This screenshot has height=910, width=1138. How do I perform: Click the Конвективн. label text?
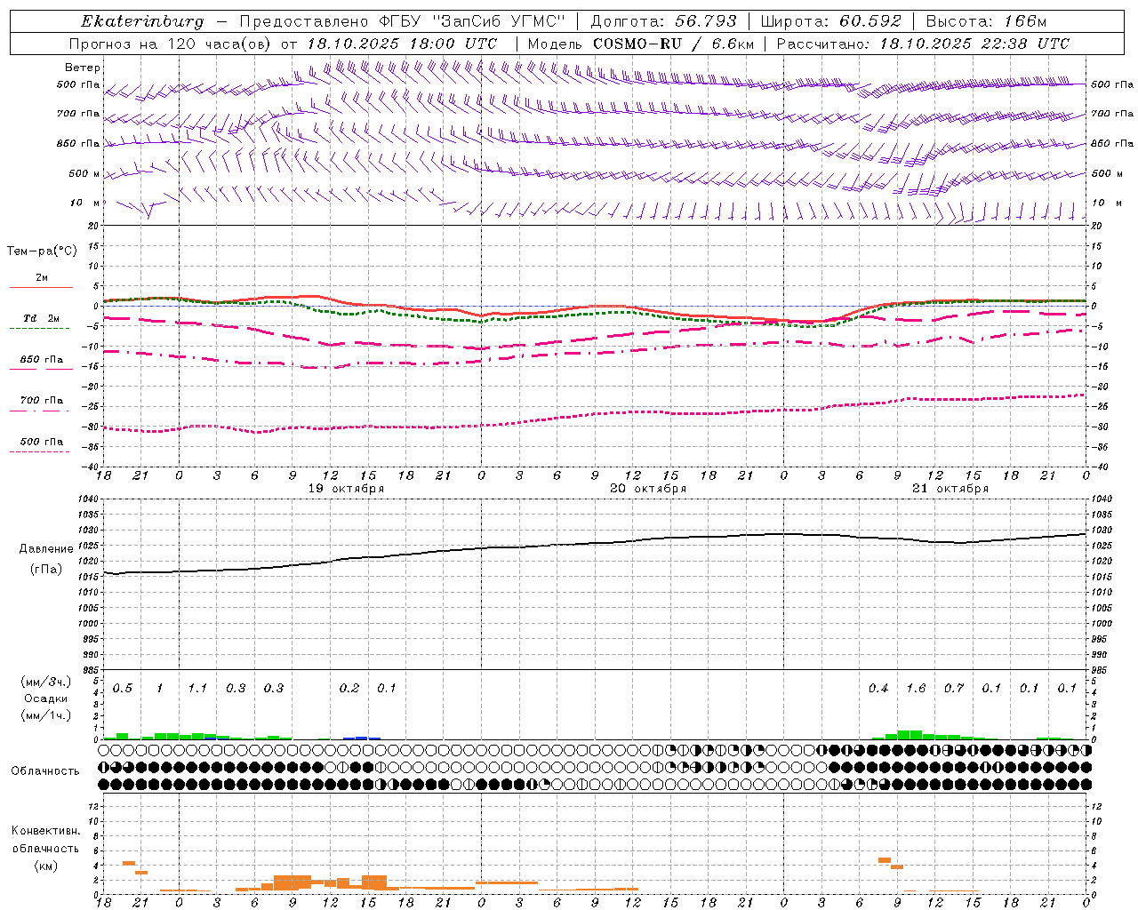(45, 831)
